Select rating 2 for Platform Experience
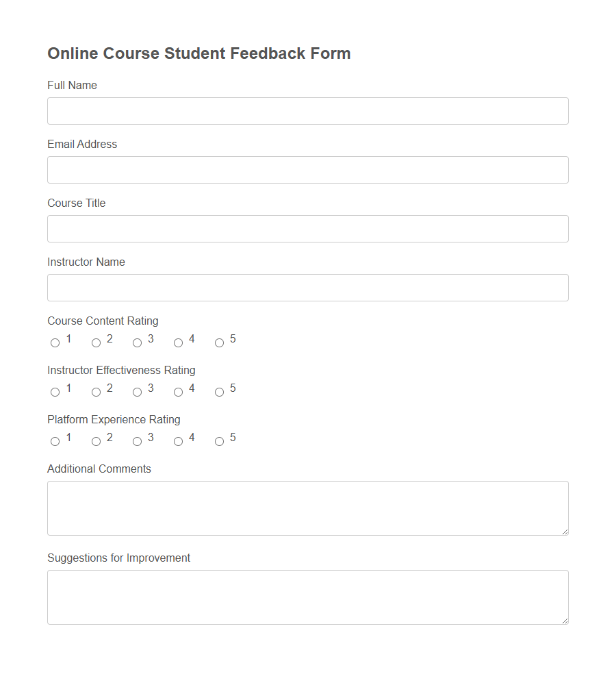Image resolution: width=616 pixels, height=685 pixels. tap(96, 441)
